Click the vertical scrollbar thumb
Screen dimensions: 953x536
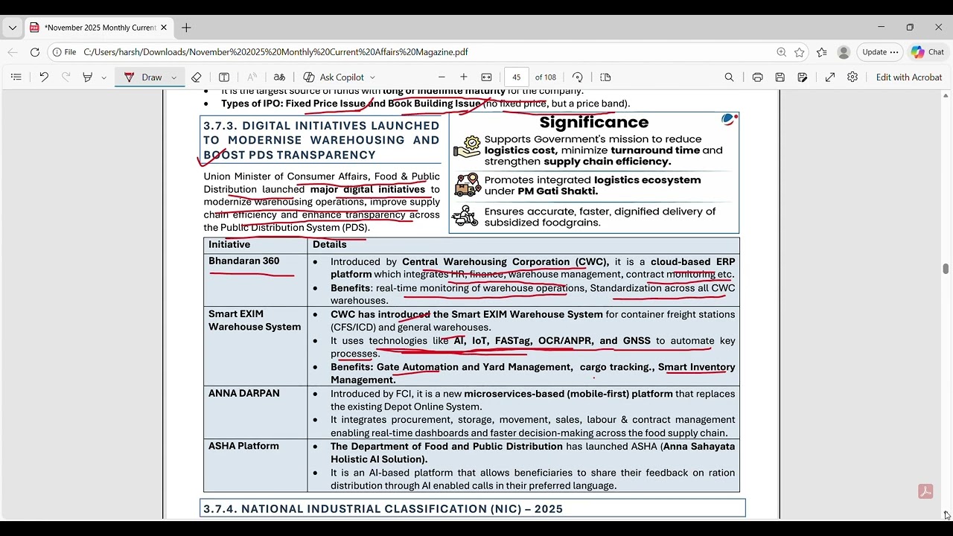tap(946, 269)
